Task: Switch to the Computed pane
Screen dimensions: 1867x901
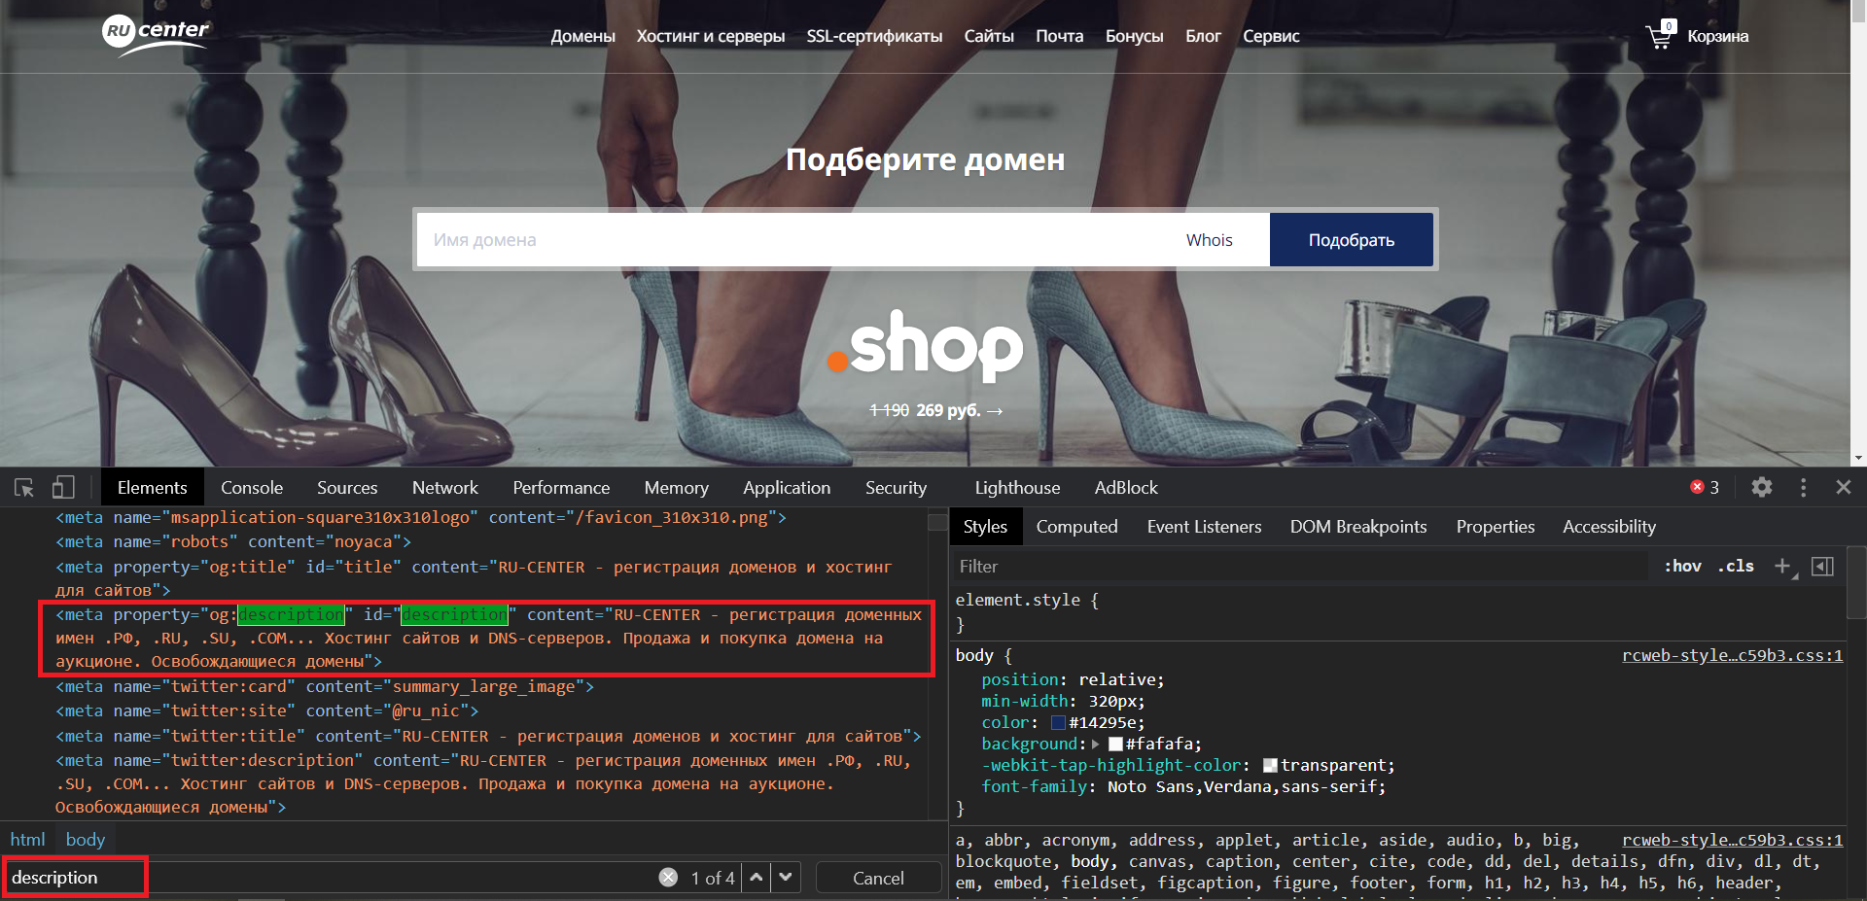Action: click(1076, 526)
